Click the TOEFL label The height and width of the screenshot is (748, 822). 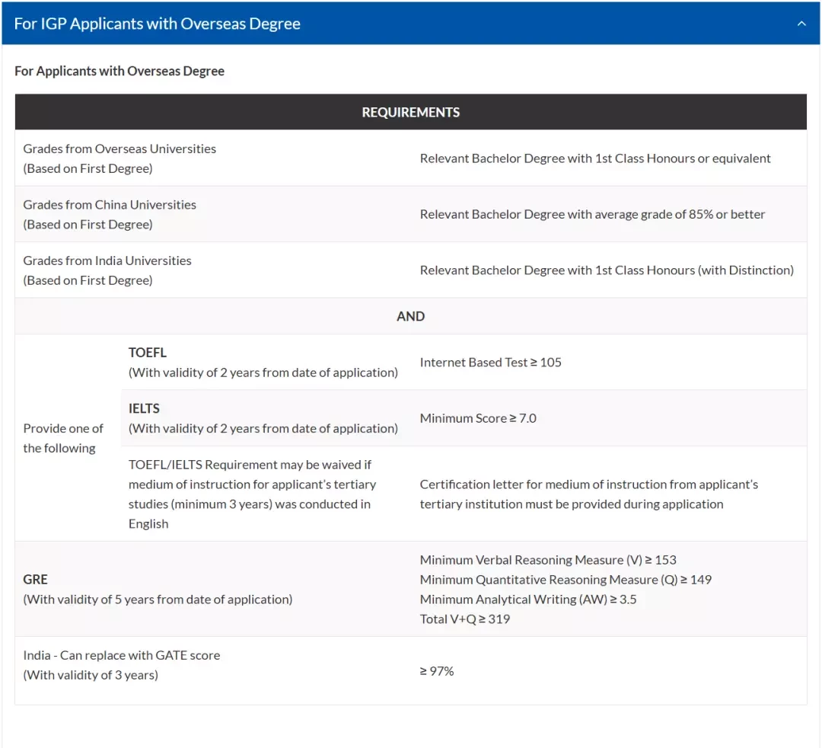(x=148, y=353)
